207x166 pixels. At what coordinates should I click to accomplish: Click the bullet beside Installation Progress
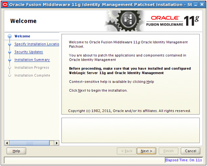tap(10, 67)
